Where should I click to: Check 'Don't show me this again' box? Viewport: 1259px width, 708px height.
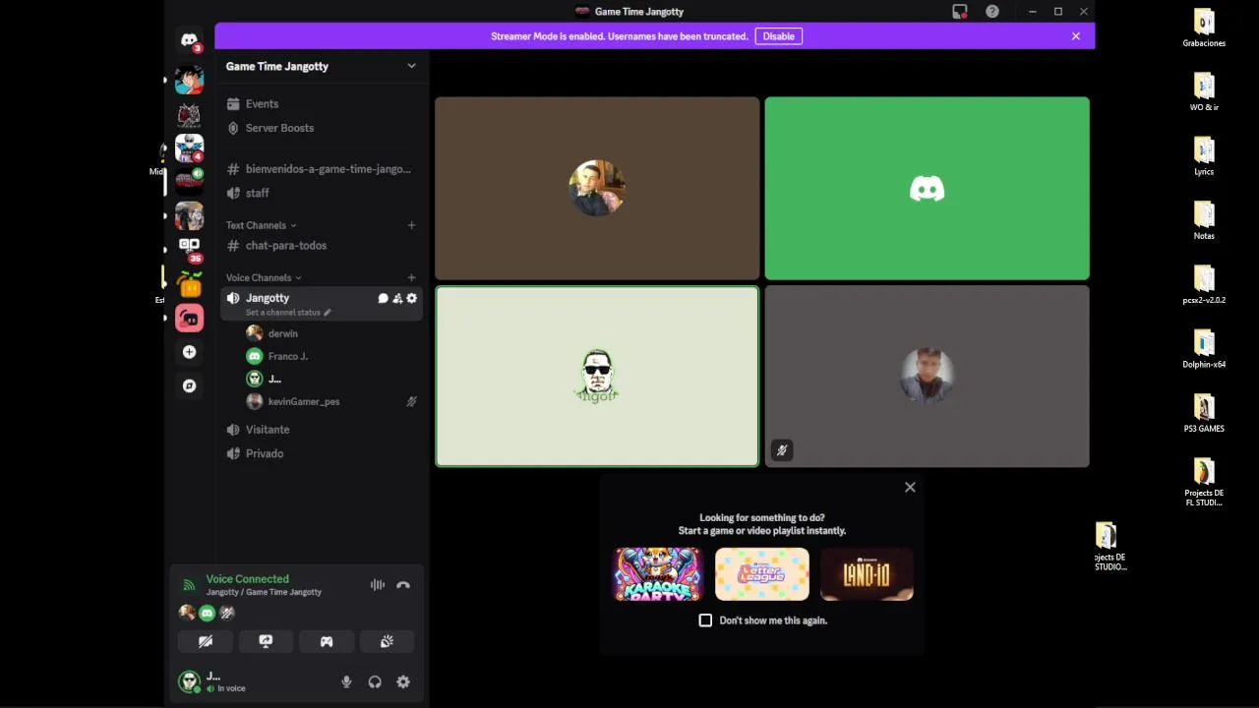click(x=705, y=620)
